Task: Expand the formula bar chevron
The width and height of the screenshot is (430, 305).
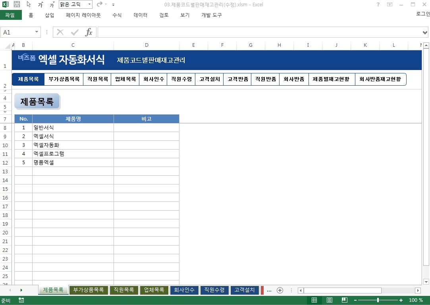Action: pyautogui.click(x=425, y=33)
